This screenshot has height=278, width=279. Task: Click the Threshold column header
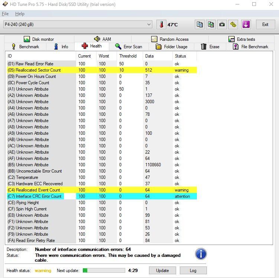tap(130, 56)
